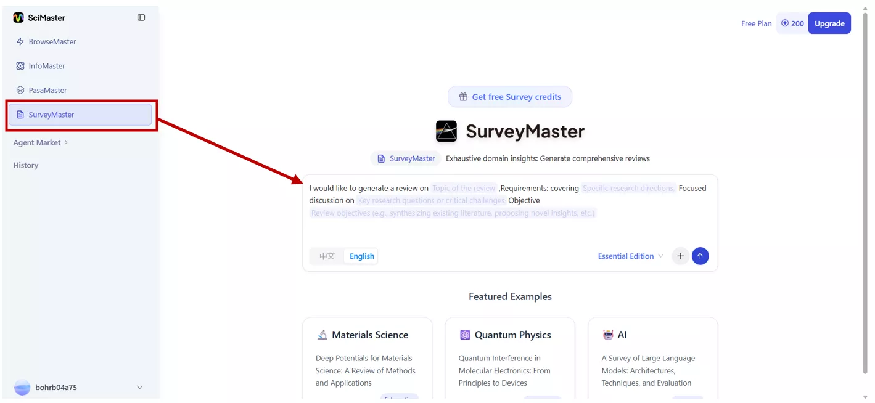Keep English language selected
875x403 pixels.
pyautogui.click(x=361, y=256)
